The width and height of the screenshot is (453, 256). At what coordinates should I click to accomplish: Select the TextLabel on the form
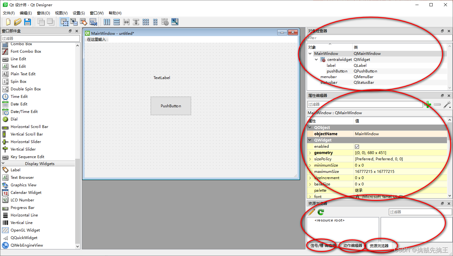(x=162, y=78)
